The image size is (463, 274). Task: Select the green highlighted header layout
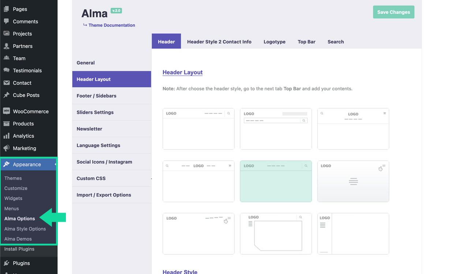point(276,181)
